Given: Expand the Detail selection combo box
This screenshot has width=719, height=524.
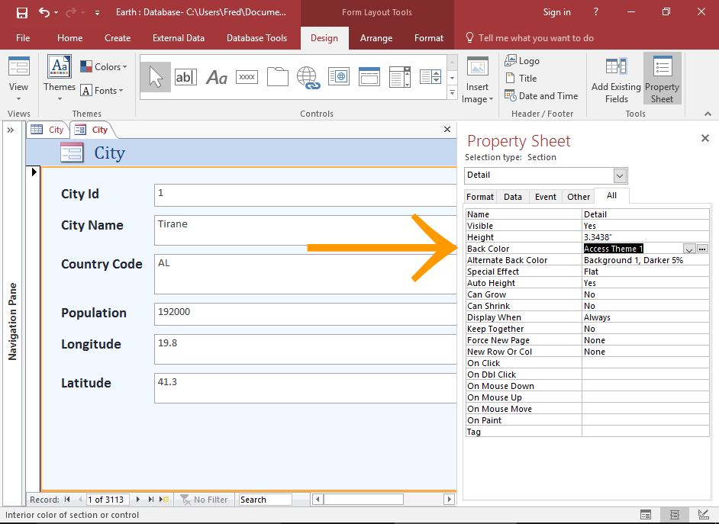Looking at the screenshot, I should pyautogui.click(x=620, y=175).
